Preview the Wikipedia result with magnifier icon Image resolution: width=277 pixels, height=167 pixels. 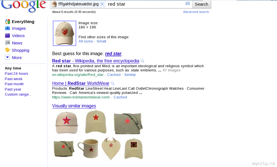pyautogui.click(x=142, y=61)
